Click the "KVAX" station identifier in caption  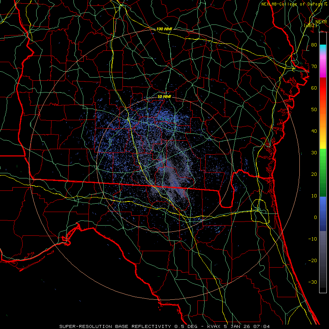pyautogui.click(x=213, y=326)
